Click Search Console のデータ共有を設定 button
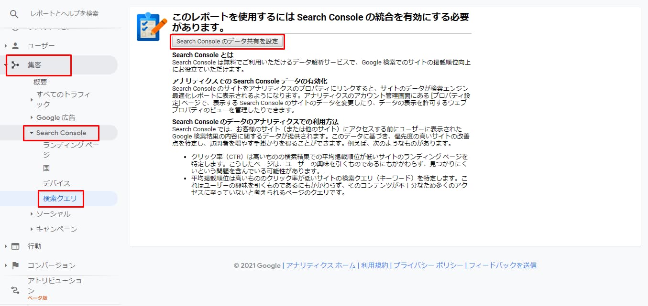The image size is (648, 306). point(227,42)
